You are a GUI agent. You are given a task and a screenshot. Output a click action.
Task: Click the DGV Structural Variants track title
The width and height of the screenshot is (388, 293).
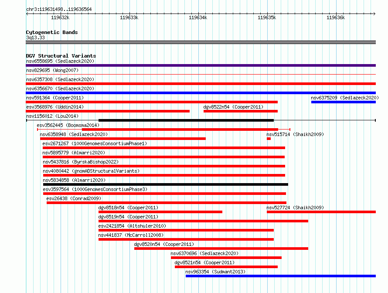click(61, 56)
